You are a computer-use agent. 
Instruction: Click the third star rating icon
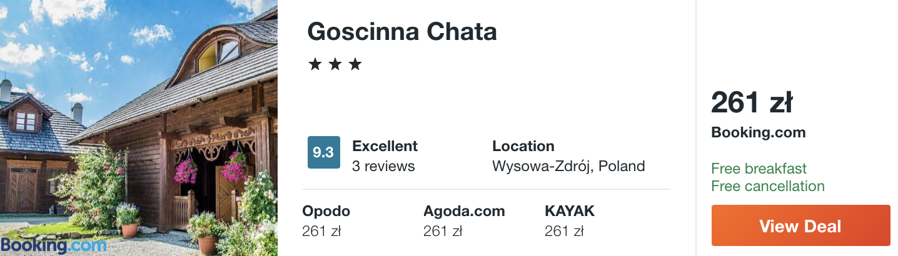(355, 64)
